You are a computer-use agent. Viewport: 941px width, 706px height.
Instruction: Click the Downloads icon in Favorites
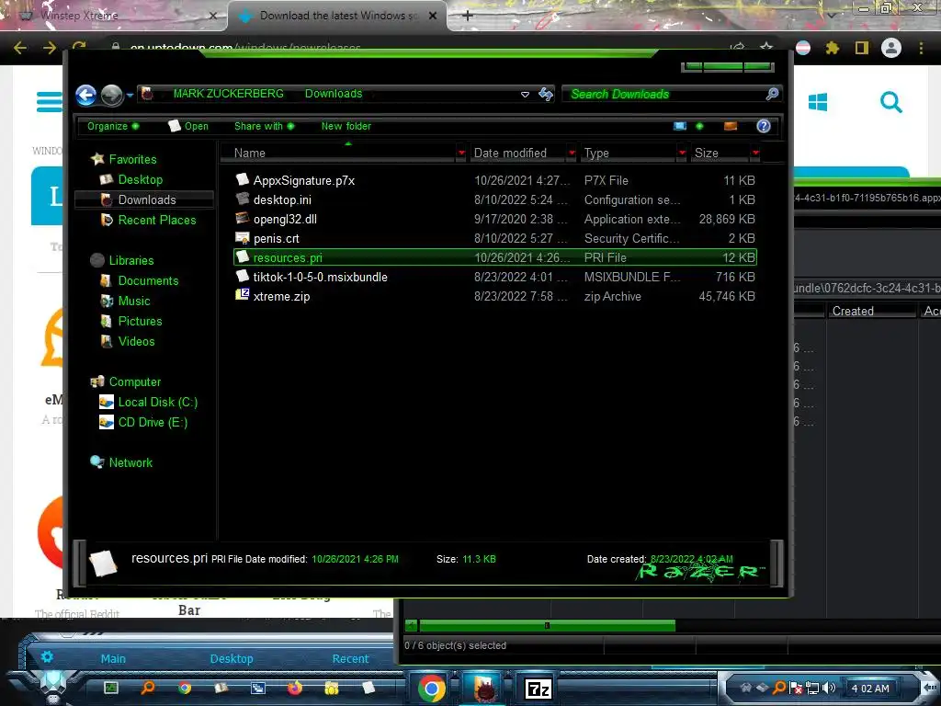pos(107,199)
